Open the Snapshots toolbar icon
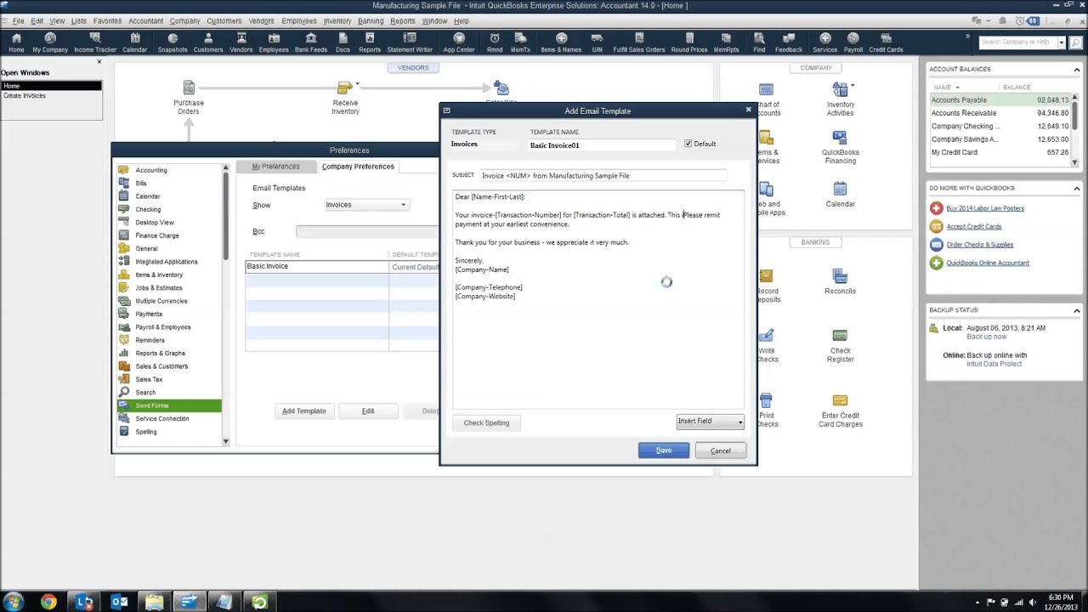 173,42
